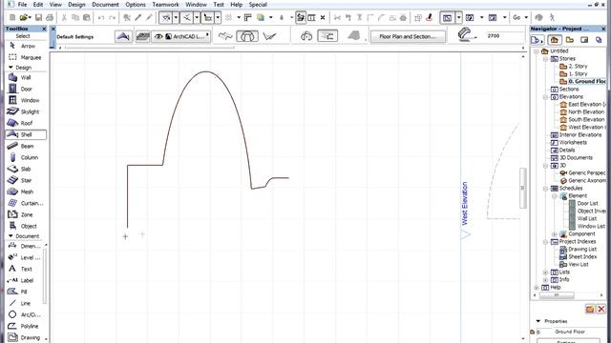Click the 2700 height input field

point(504,36)
